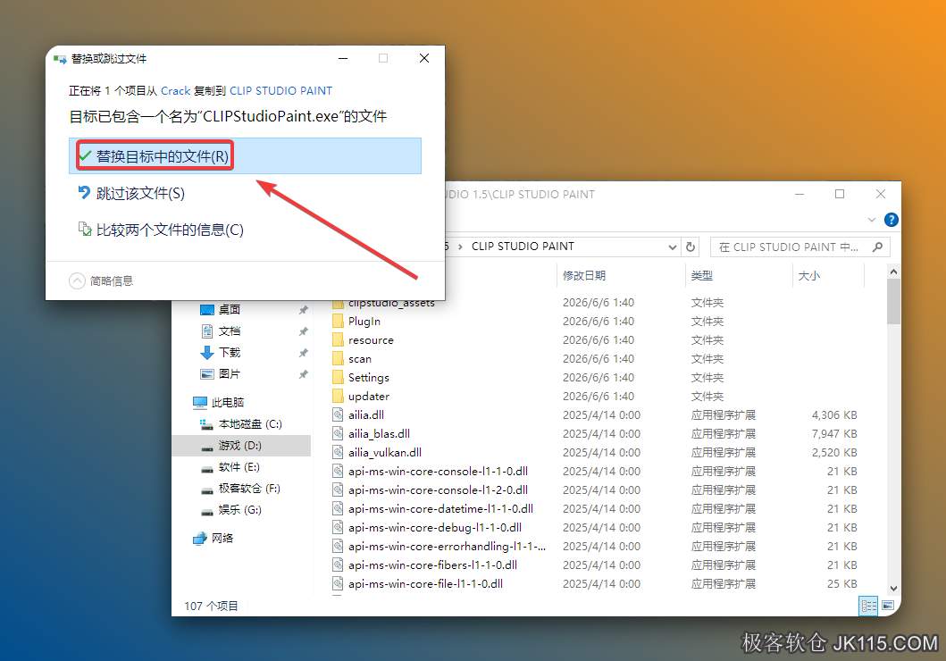Switch to large icons view in status bar
The height and width of the screenshot is (661, 946).
887,606
